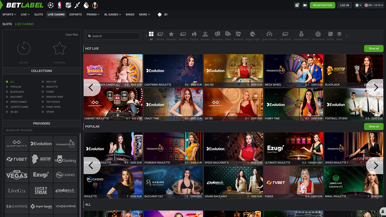This screenshot has height=217, width=386.
Task: Show all Popular games
Action: pos(374,127)
